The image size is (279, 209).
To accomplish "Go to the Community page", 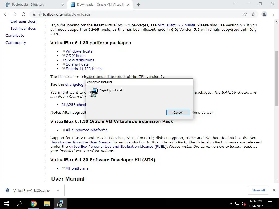I will click(x=16, y=43).
